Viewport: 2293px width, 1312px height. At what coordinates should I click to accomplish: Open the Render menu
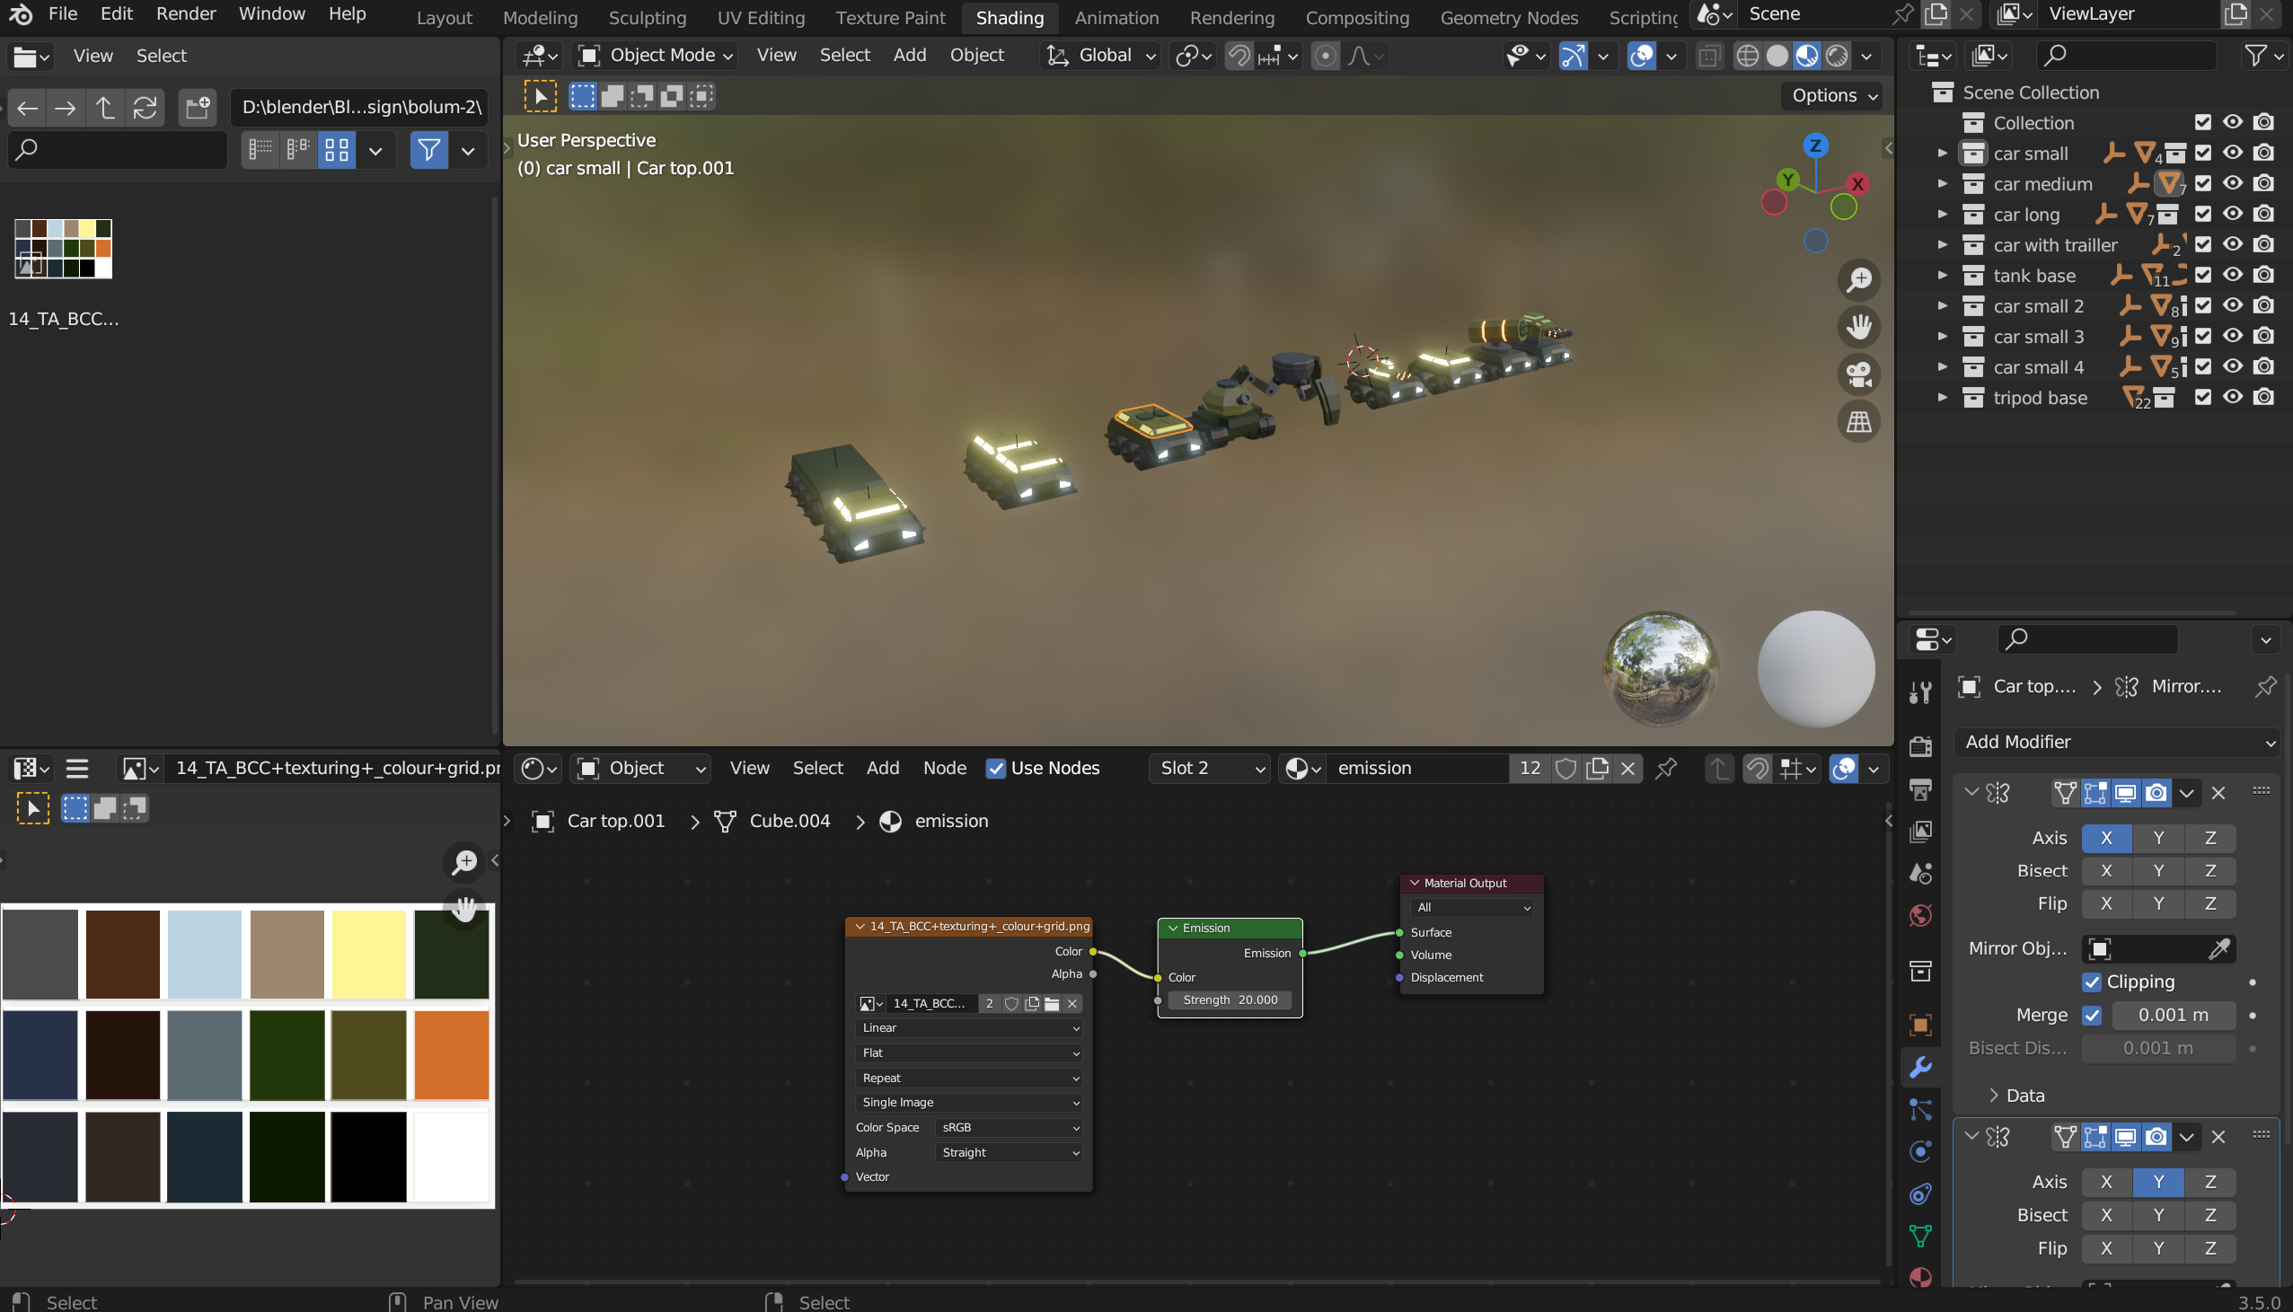[x=186, y=13]
